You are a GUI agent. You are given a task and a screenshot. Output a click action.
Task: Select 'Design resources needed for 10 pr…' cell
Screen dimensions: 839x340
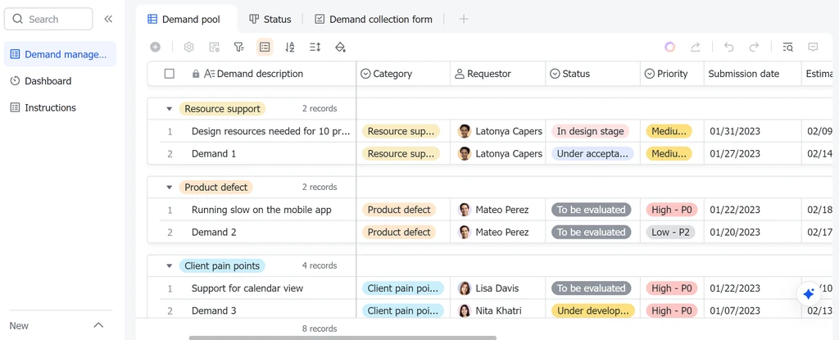tap(270, 131)
